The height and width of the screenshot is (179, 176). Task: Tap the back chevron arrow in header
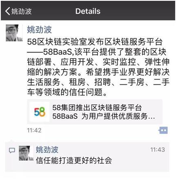click(7, 11)
